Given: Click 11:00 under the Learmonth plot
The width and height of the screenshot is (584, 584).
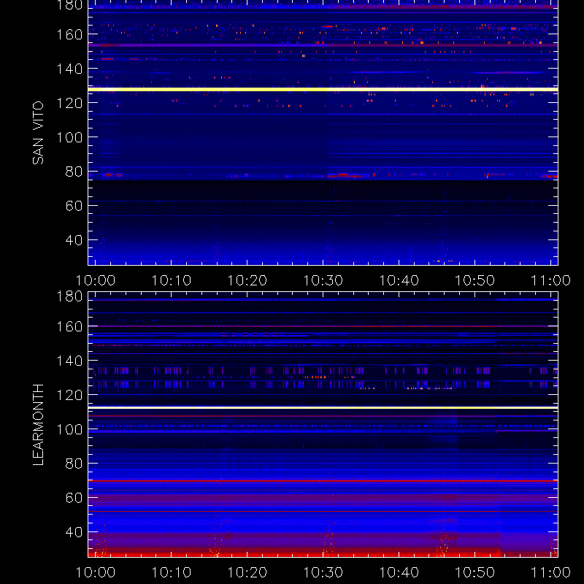Looking at the screenshot, I should point(550,572).
